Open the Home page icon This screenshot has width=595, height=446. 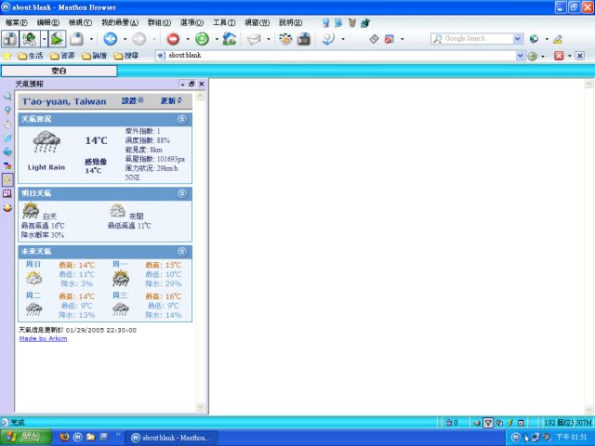[x=229, y=39]
